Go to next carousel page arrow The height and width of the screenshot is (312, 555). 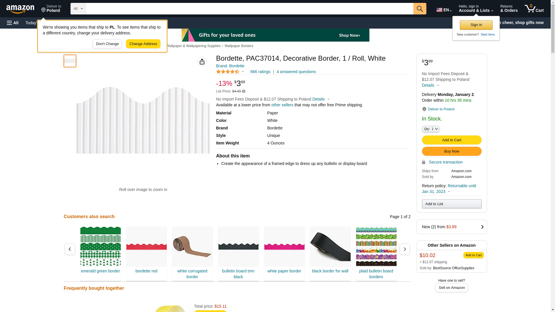click(404, 249)
